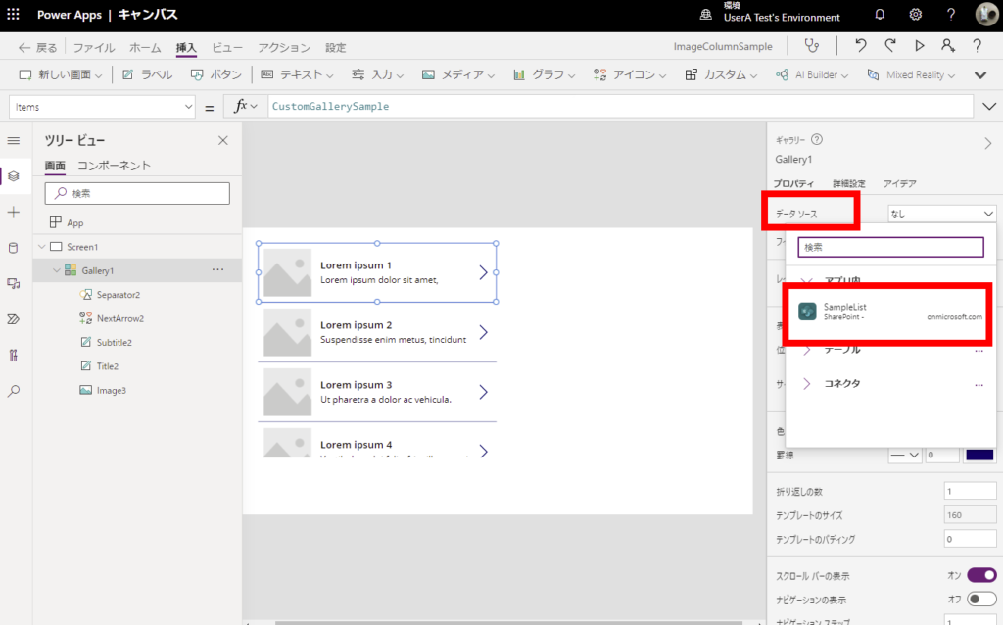The height and width of the screenshot is (625, 1003).
Task: Open advanced tools icon in left rail
Action: point(14,355)
